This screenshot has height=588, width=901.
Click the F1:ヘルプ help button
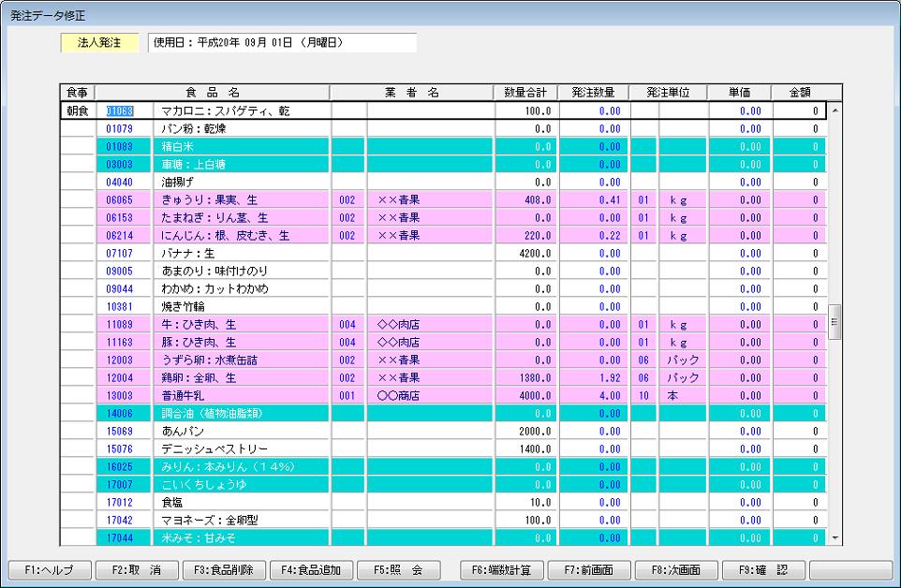(50, 569)
